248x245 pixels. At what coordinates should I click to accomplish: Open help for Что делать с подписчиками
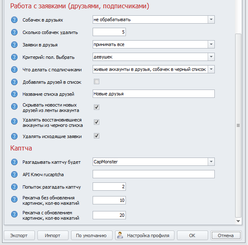point(14,70)
